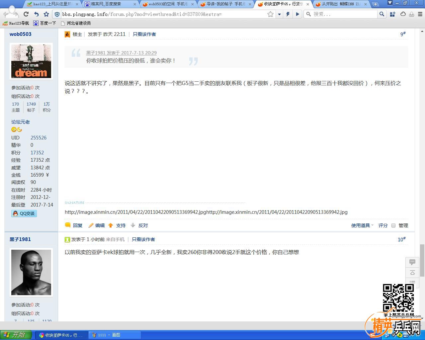Open the 百度一下 bookmark
The height and width of the screenshot is (340, 425).
pyautogui.click(x=45, y=23)
